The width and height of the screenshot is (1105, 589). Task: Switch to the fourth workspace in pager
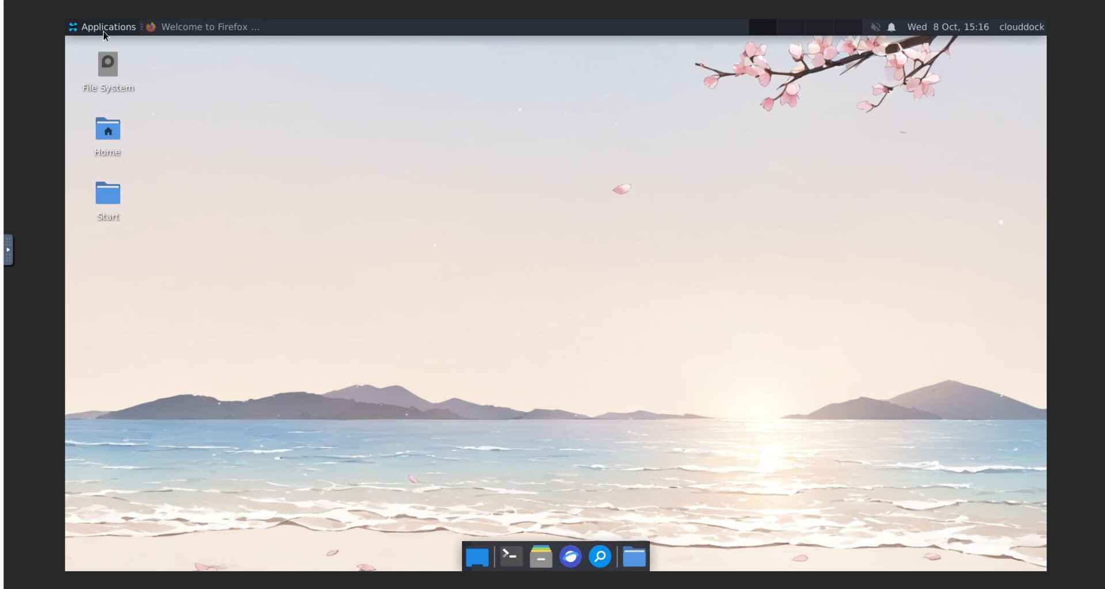847,27
